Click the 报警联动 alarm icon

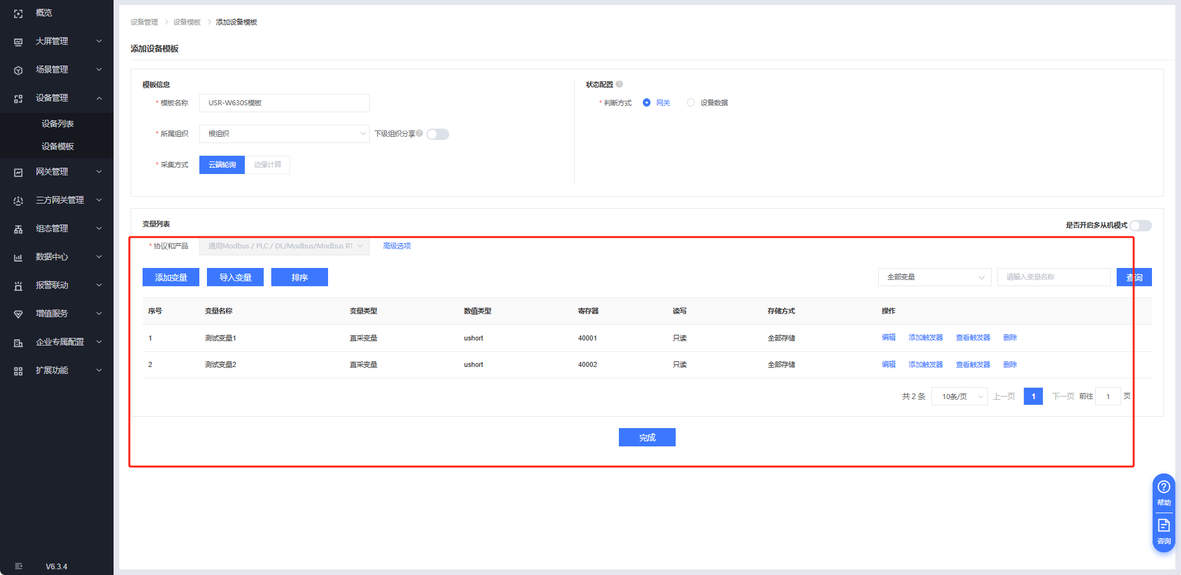point(18,286)
